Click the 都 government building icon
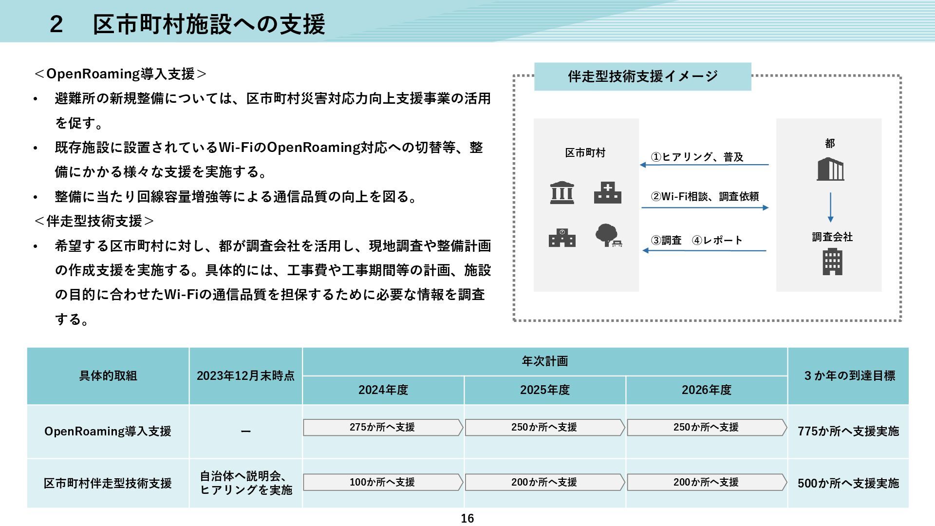Screen dimensions: 935x526 pos(830,169)
